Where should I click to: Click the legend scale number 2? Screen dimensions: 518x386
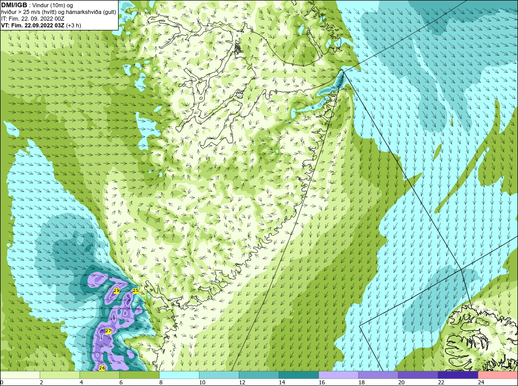click(x=41, y=382)
